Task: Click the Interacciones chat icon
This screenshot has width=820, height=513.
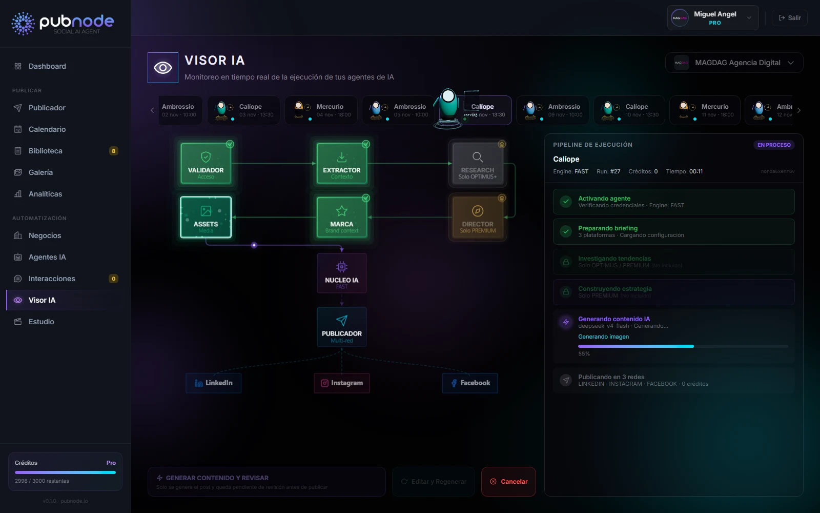Action: click(x=18, y=279)
